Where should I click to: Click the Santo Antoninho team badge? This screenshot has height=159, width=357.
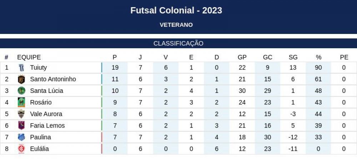21,79
